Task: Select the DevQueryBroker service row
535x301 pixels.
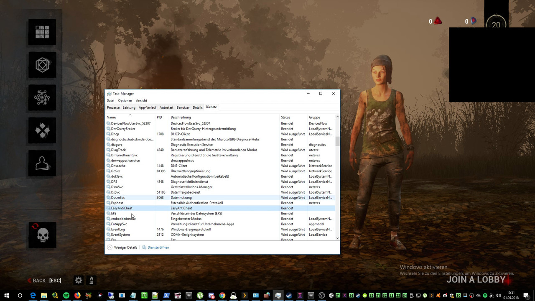Action: coord(220,129)
